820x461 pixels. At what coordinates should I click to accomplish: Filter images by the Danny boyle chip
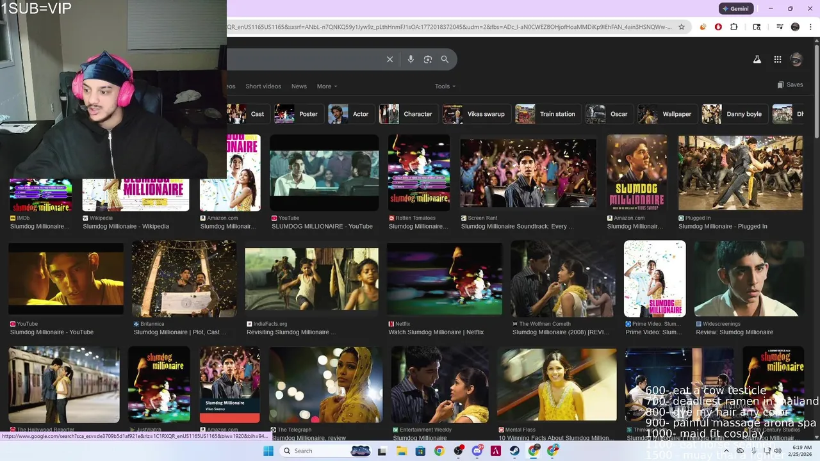pyautogui.click(x=734, y=114)
